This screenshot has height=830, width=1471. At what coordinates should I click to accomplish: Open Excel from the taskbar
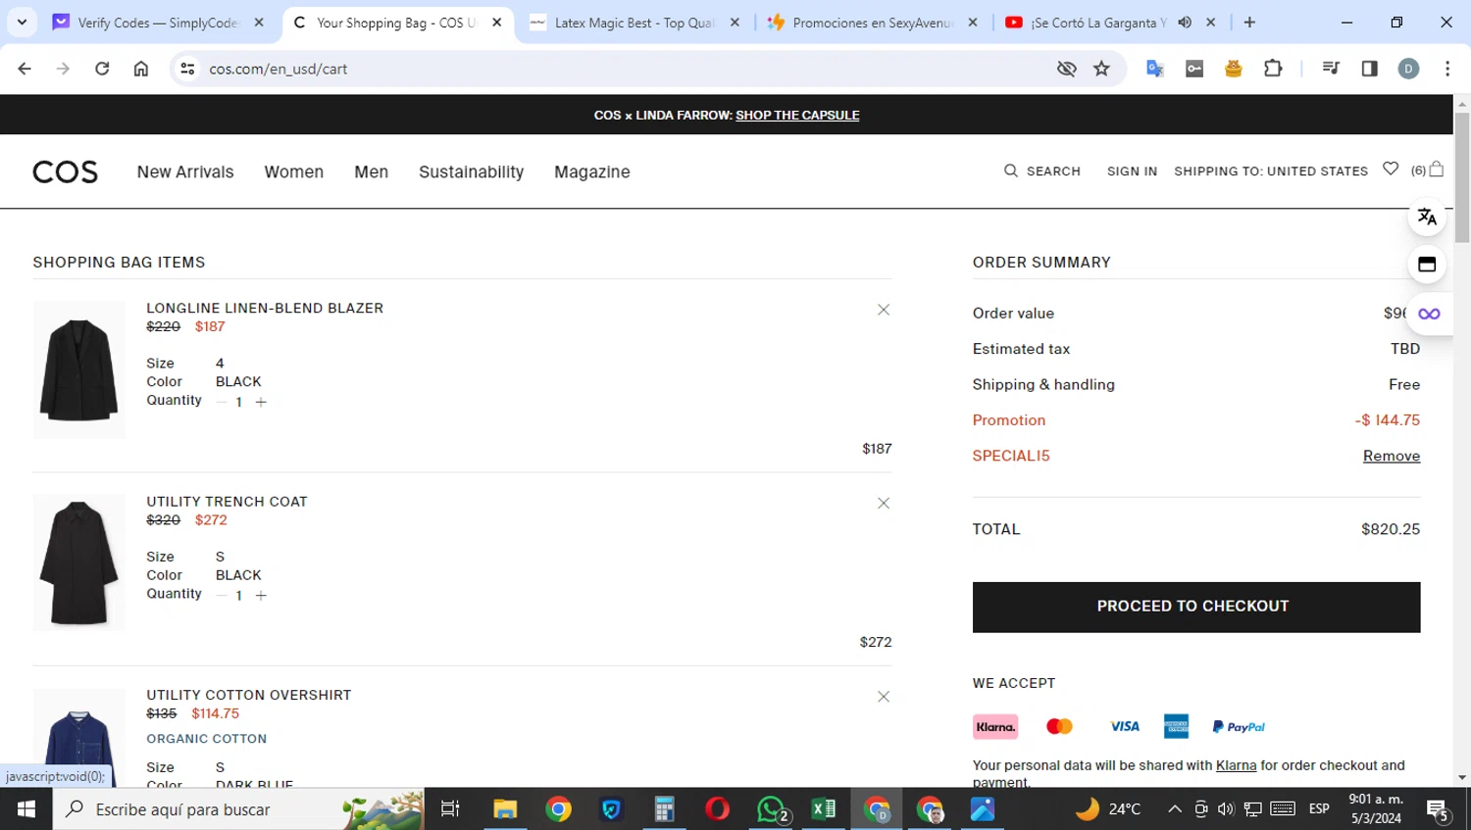[824, 809]
